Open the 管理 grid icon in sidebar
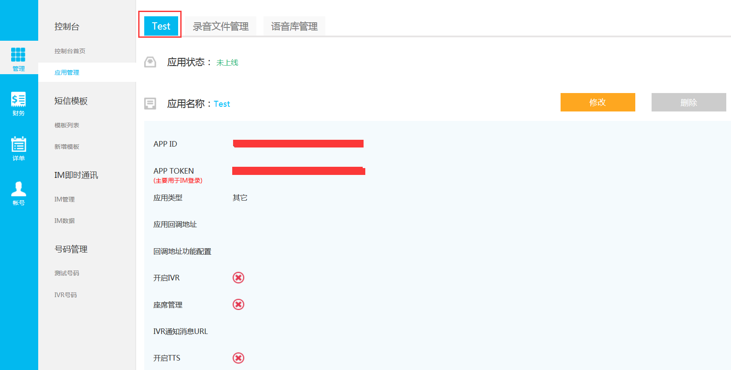The image size is (731, 370). pos(18,55)
